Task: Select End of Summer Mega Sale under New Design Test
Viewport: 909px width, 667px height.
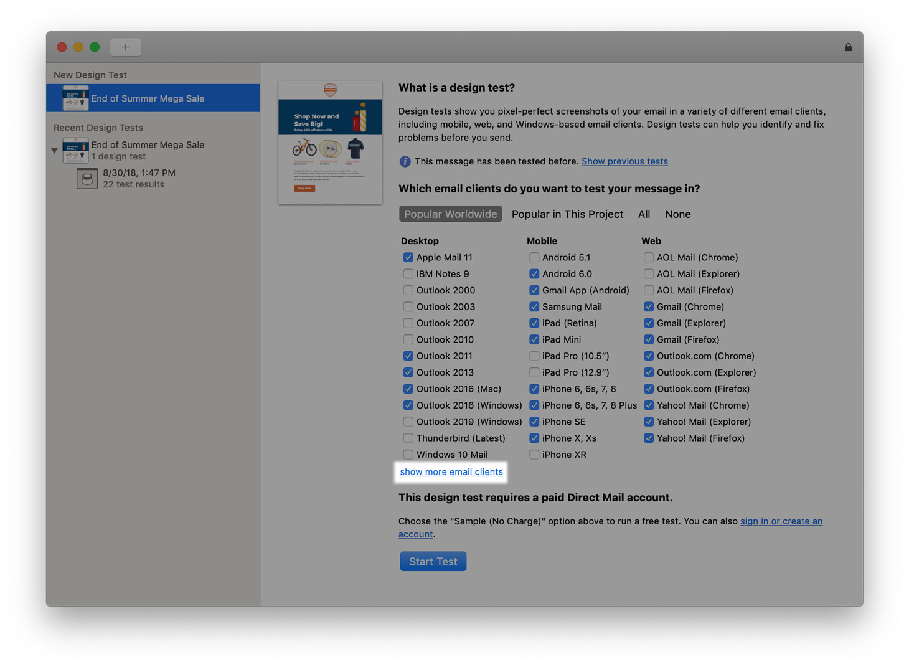Action: pos(153,98)
